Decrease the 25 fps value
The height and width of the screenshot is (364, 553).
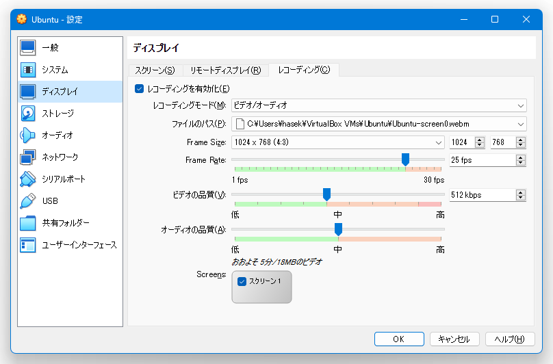coord(521,163)
